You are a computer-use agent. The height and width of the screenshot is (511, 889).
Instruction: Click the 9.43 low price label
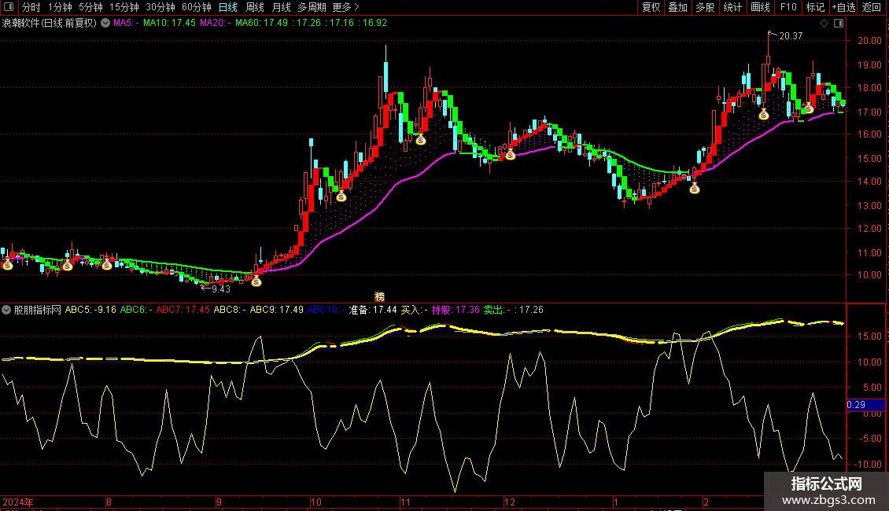tap(221, 289)
